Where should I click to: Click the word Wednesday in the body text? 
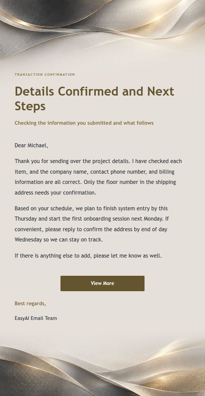pyautogui.click(x=28, y=240)
